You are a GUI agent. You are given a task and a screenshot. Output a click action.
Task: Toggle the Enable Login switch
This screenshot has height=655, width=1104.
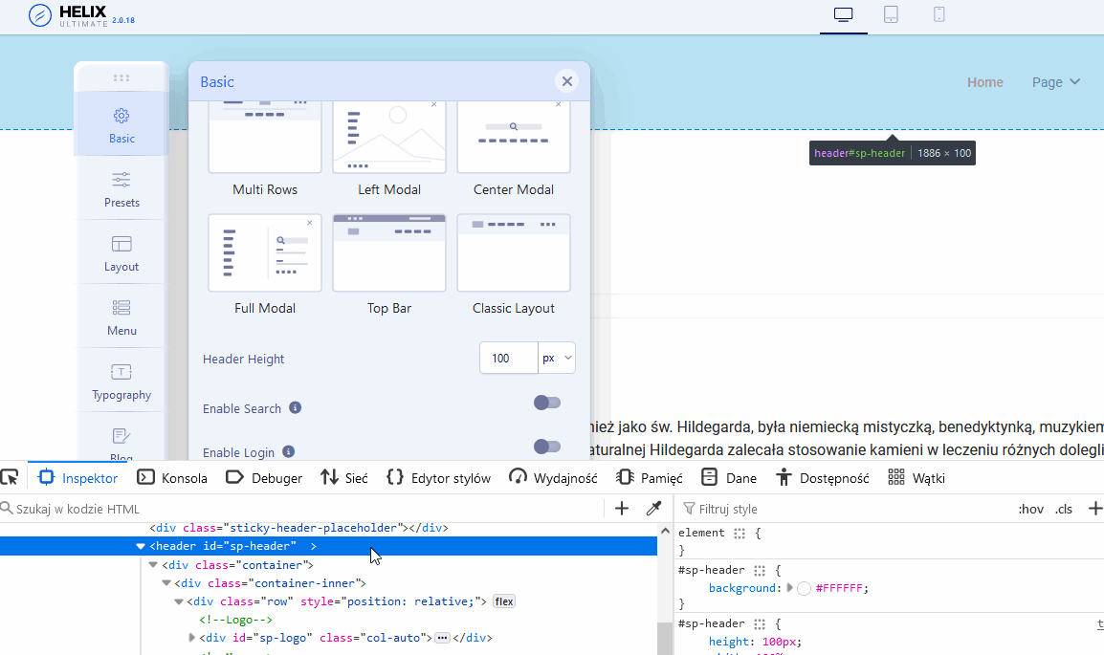click(547, 447)
